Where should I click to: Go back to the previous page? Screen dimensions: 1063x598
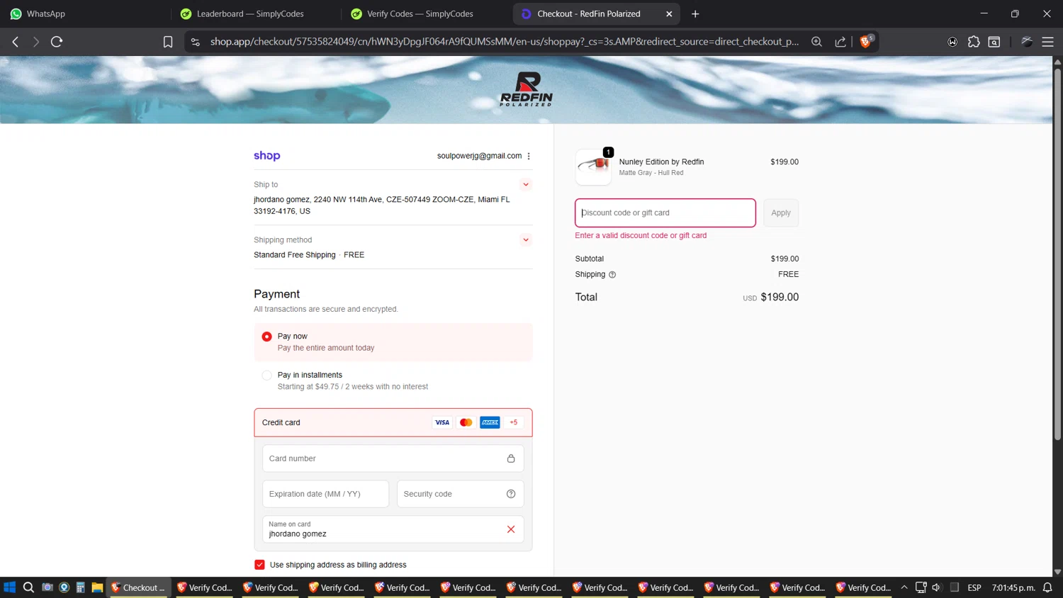coord(16,42)
